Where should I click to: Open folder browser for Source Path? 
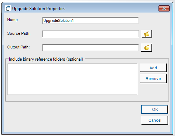coord(147,34)
